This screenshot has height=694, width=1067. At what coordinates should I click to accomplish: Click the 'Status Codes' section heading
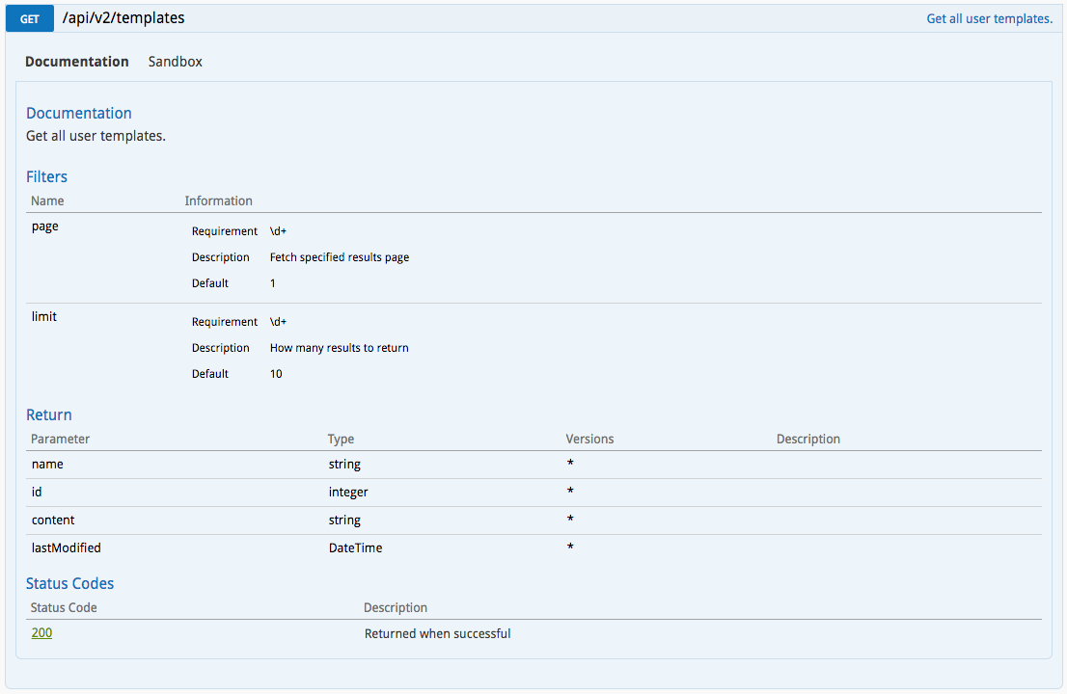pyautogui.click(x=70, y=583)
